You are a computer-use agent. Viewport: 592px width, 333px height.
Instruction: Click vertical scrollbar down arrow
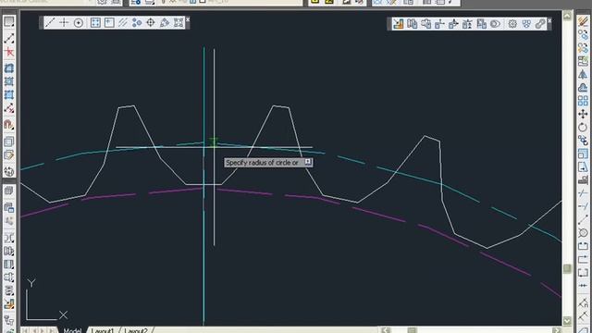(x=567, y=321)
